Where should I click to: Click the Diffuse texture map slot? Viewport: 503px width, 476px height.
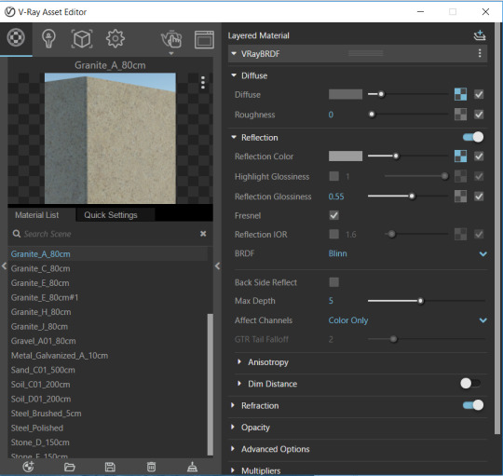(x=461, y=94)
